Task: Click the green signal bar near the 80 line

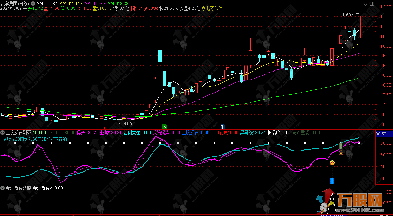Action: [x=341, y=146]
